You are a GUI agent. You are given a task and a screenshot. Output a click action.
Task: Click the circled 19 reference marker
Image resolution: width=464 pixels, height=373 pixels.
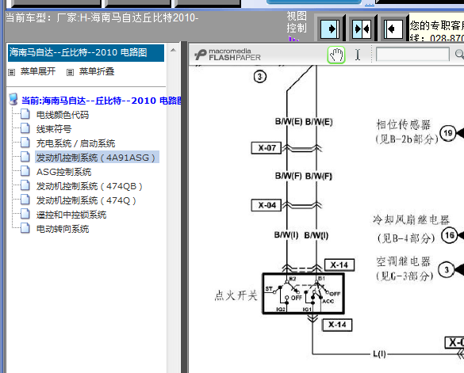(x=447, y=133)
